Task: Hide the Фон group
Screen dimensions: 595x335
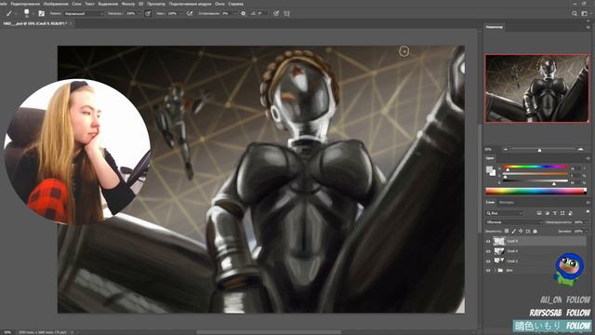Action: tap(488, 271)
